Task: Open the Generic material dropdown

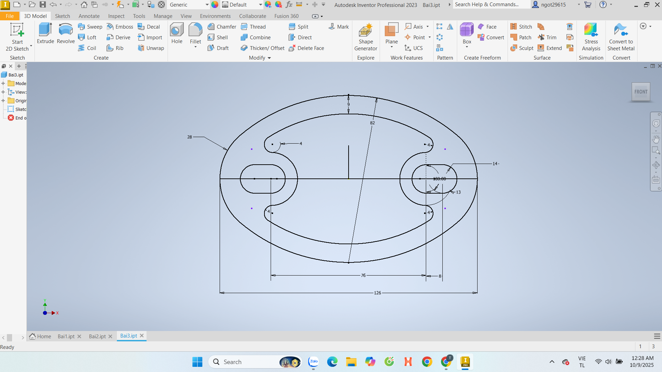Action: (207, 5)
